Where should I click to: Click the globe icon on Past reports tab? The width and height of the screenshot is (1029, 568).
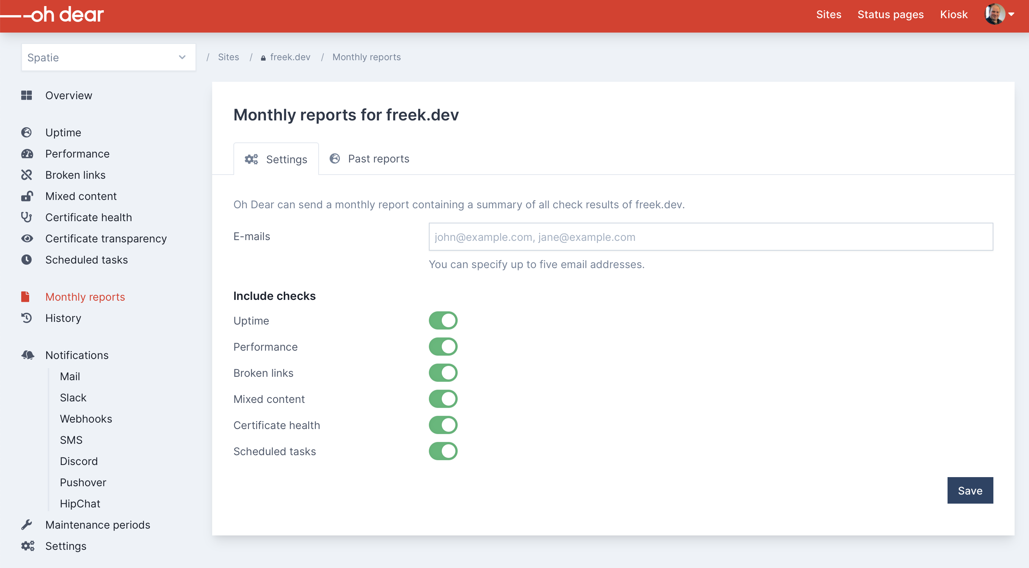pos(334,158)
